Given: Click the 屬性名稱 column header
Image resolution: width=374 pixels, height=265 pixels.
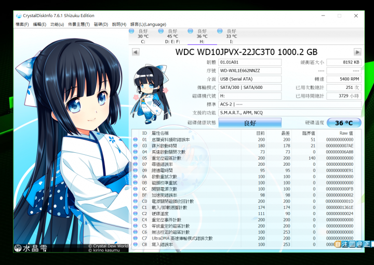Looking at the screenshot, I should click(160, 133).
